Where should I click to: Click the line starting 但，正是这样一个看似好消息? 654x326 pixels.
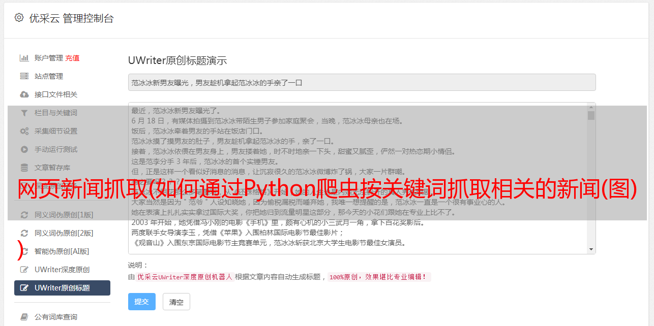(269, 172)
